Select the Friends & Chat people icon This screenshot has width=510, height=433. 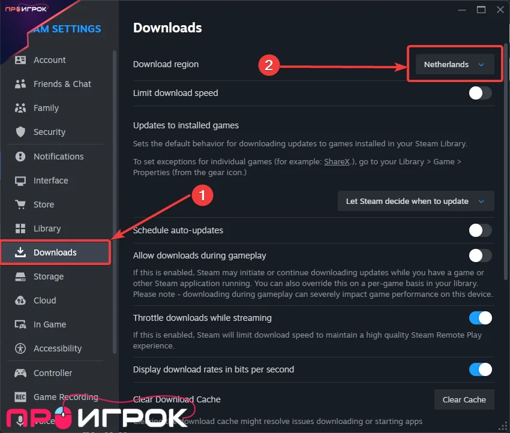point(20,84)
